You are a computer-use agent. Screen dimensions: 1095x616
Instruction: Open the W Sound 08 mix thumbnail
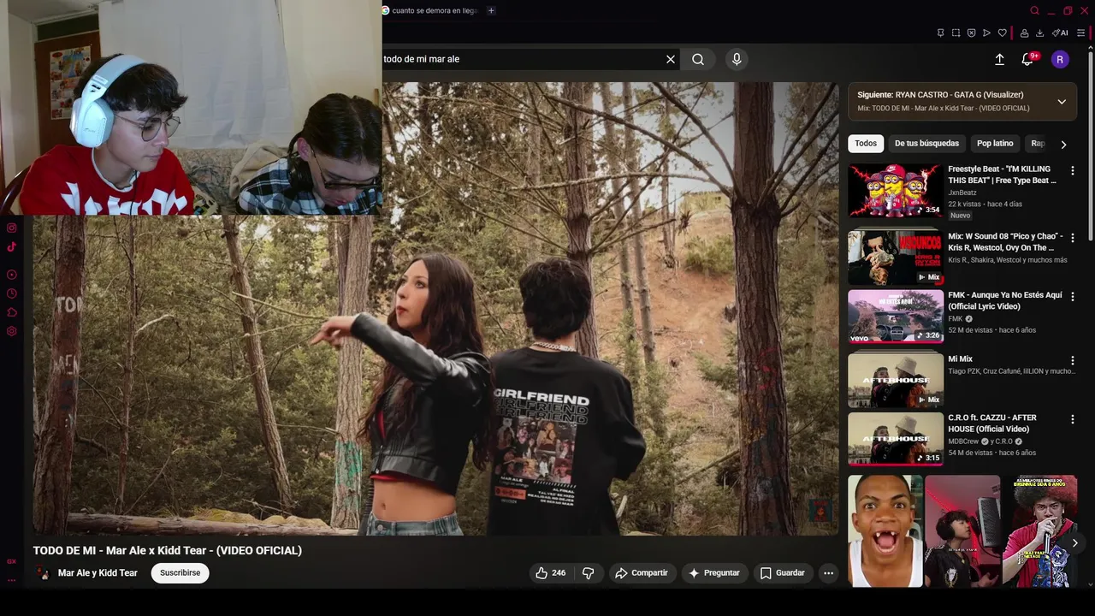[x=896, y=257]
